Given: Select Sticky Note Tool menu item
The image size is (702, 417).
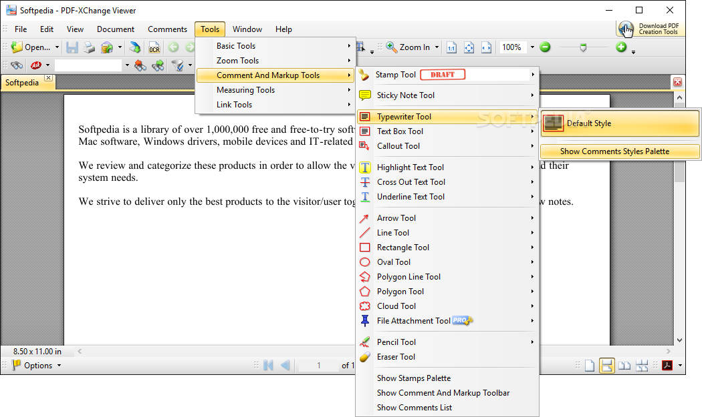Looking at the screenshot, I should (447, 95).
